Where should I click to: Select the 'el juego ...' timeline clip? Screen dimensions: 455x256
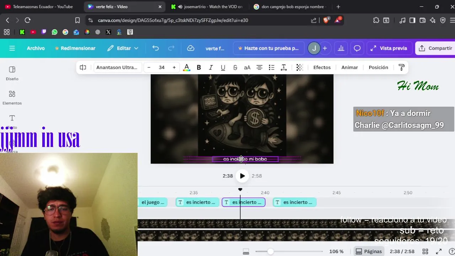pos(152,202)
